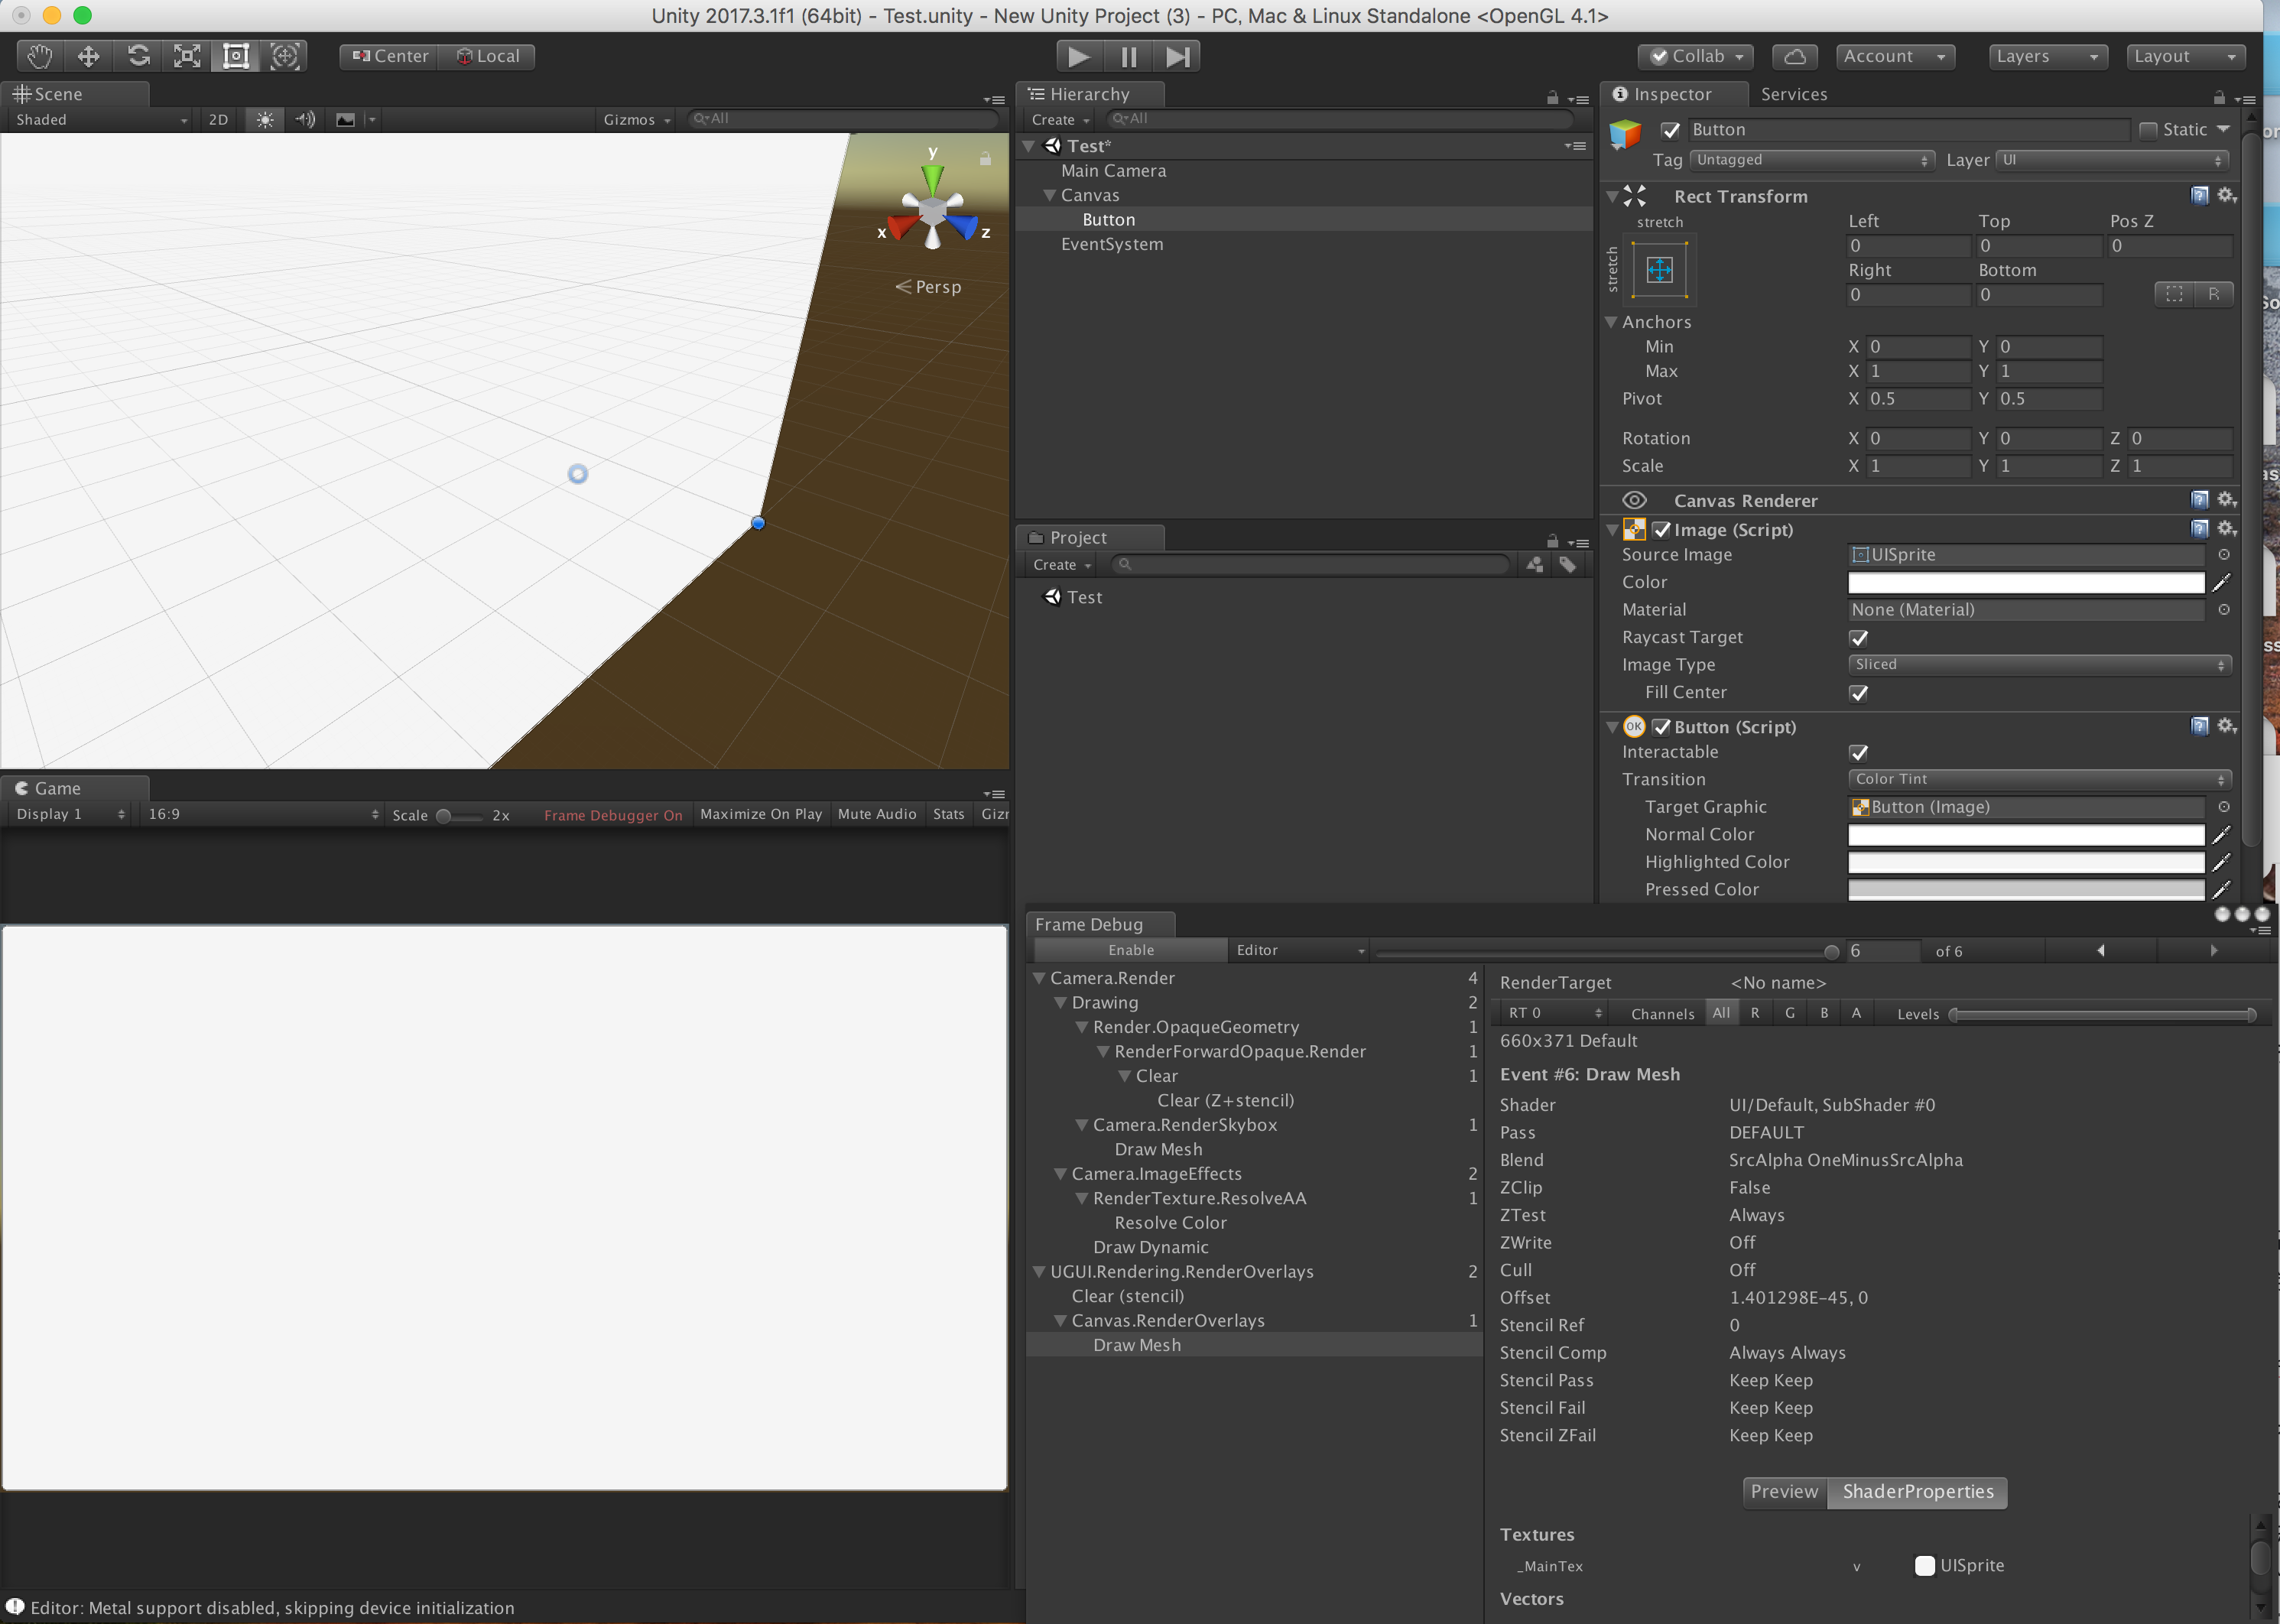The height and width of the screenshot is (1624, 2280).
Task: Click Enable button in Frame Debugger
Action: click(1127, 949)
